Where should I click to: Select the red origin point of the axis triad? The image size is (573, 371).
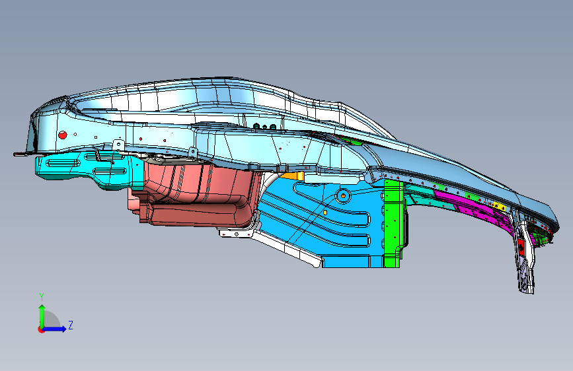click(x=41, y=329)
